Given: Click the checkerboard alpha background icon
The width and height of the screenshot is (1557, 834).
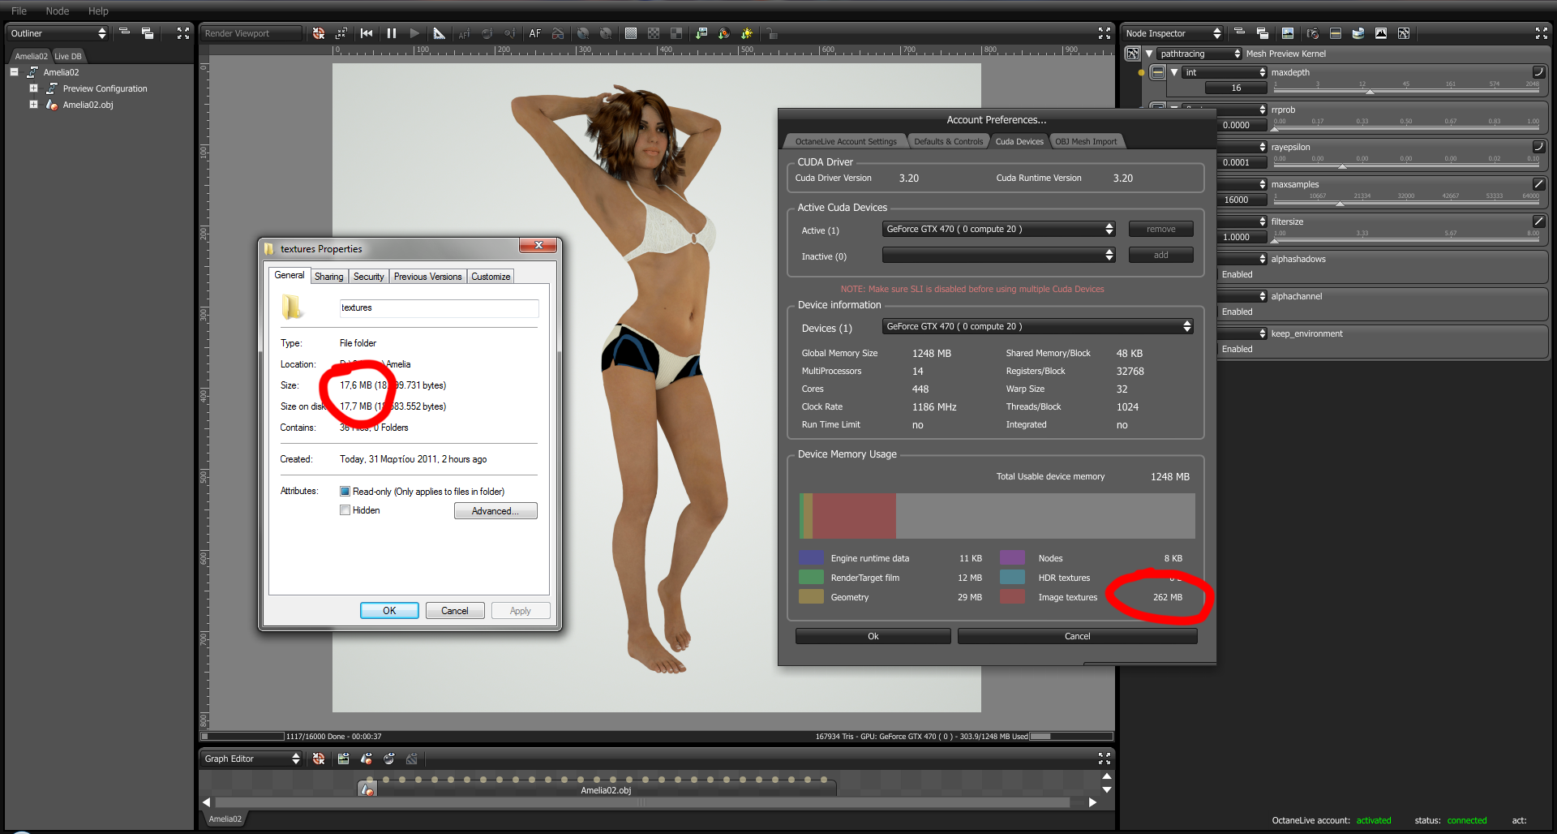Looking at the screenshot, I should [654, 33].
